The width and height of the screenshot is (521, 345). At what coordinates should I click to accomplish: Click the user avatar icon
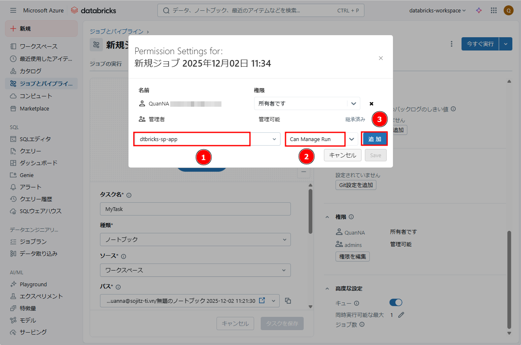click(x=508, y=10)
